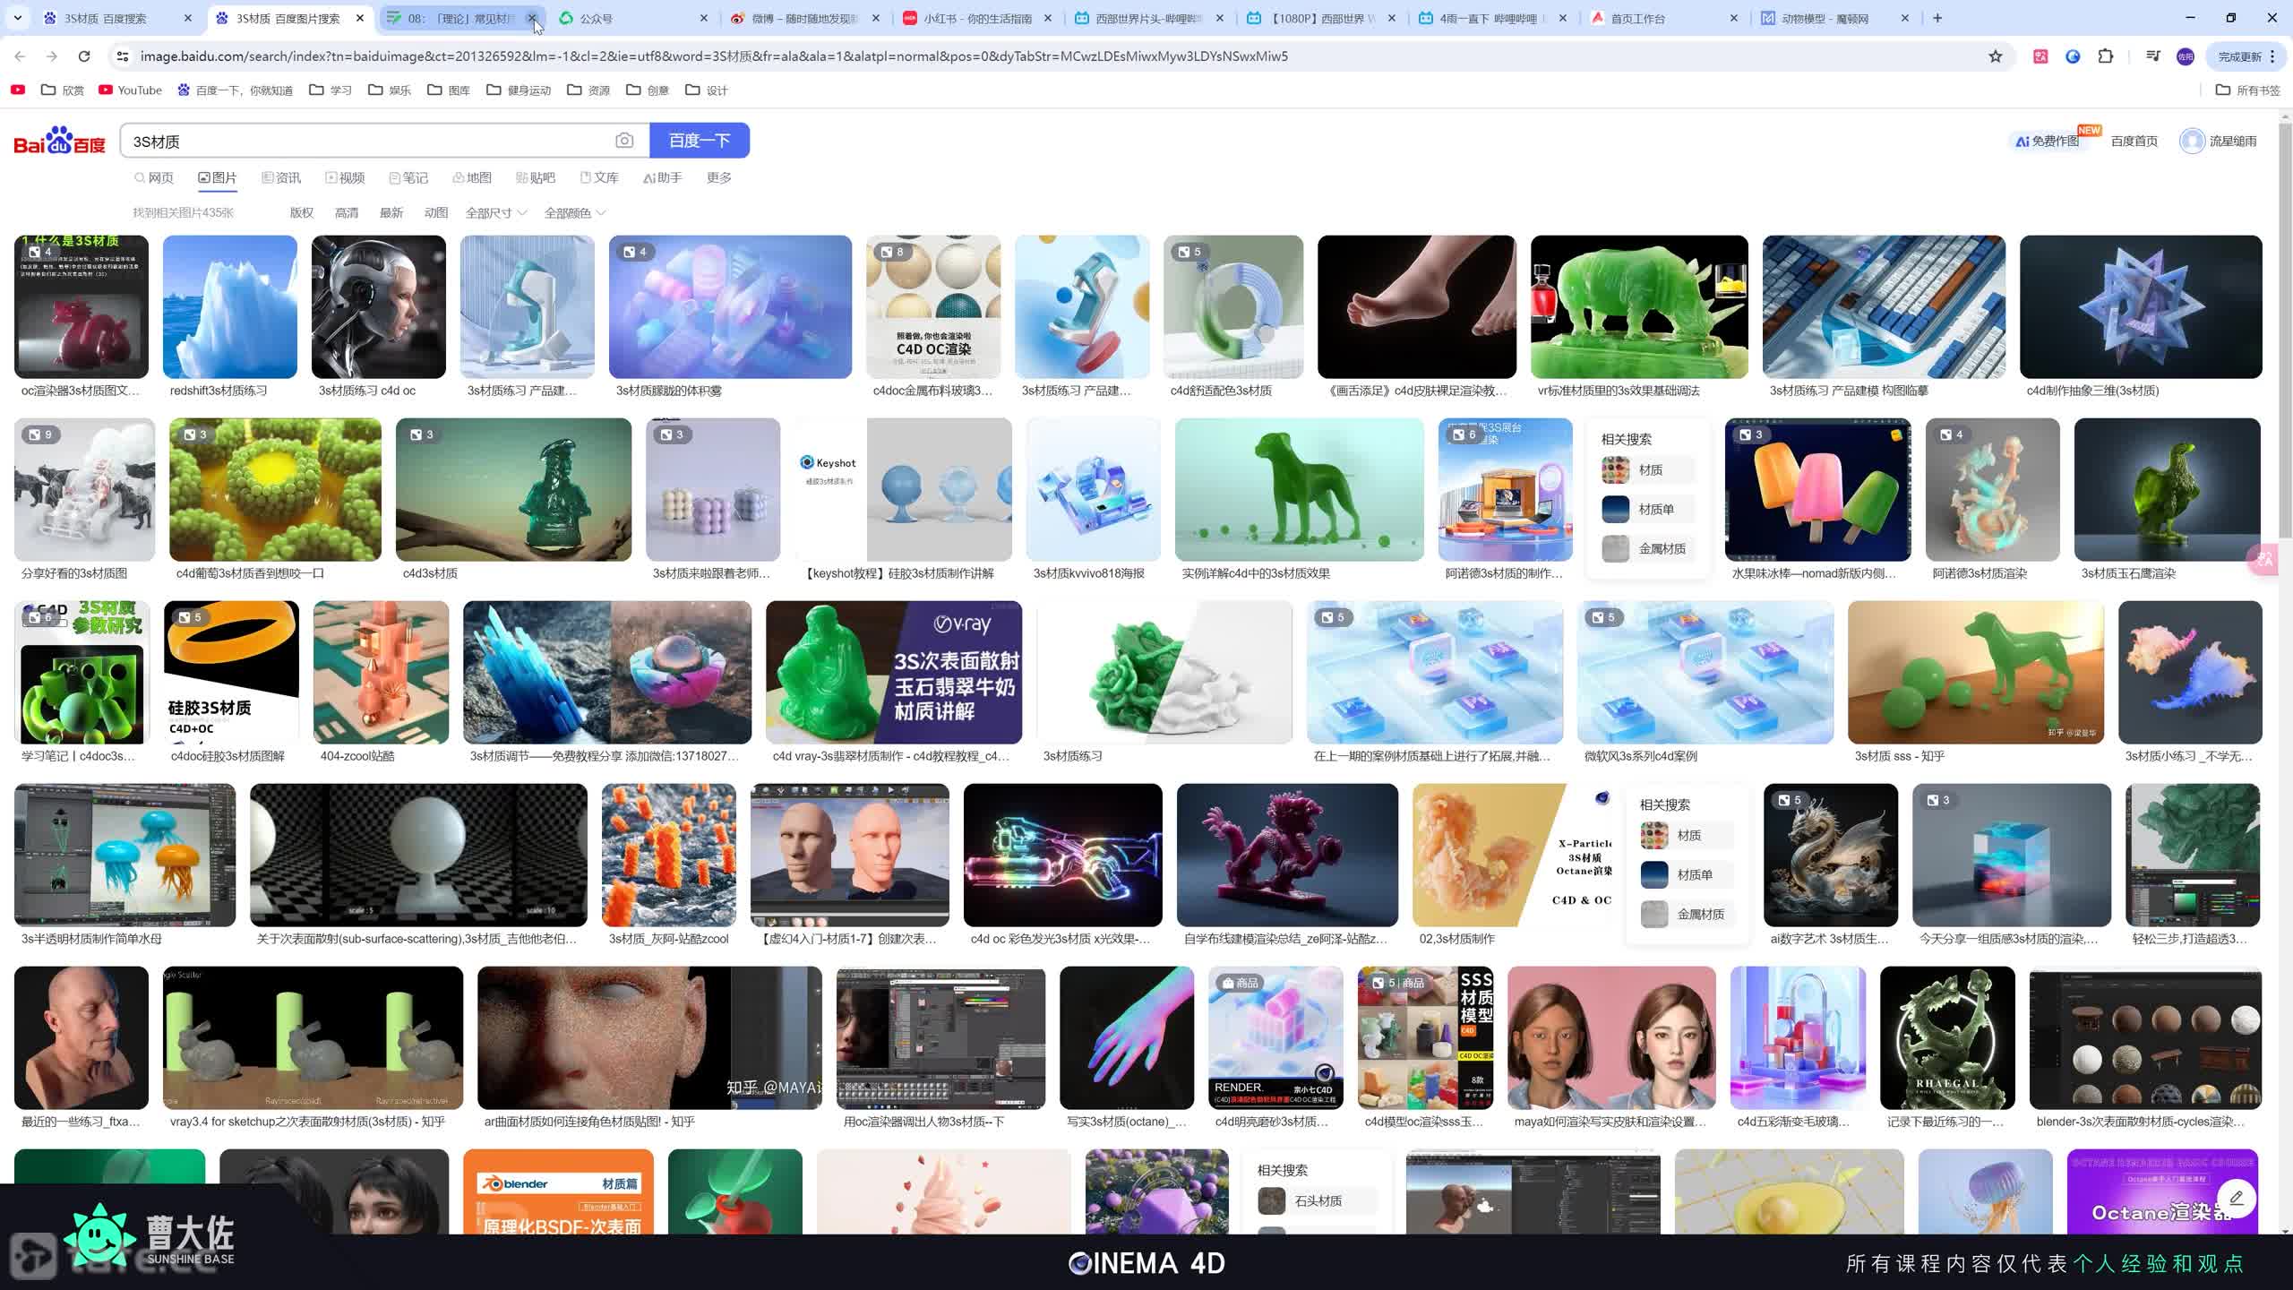Open the 百度首页 link

point(2134,141)
